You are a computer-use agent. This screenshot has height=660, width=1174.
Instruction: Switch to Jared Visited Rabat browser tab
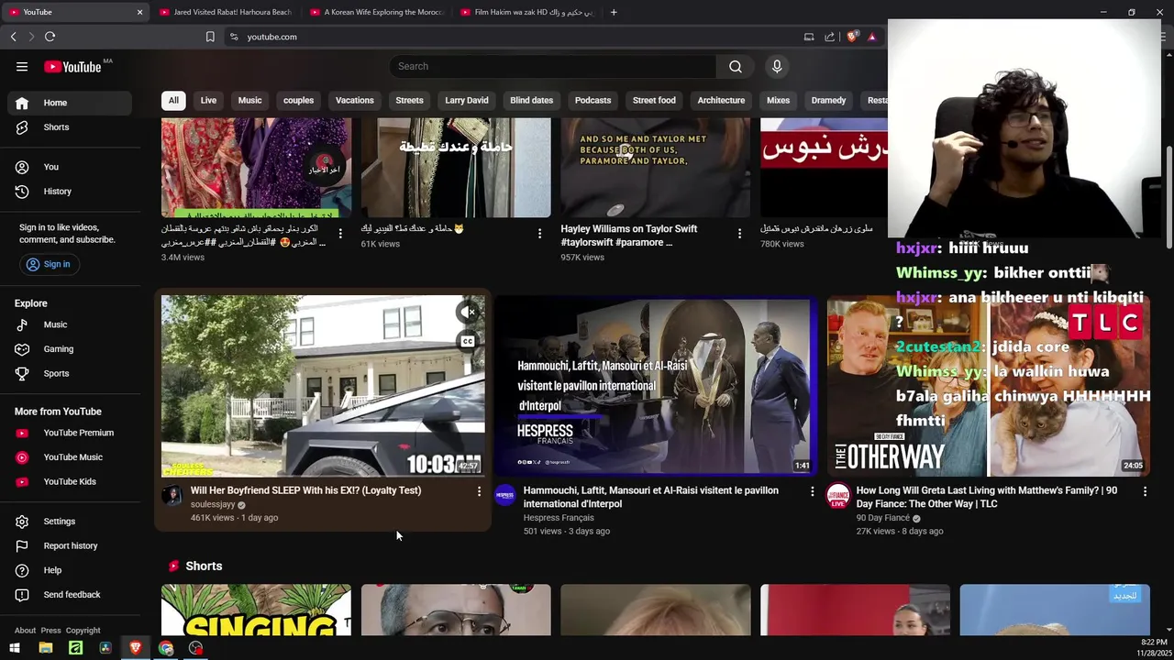(225, 12)
